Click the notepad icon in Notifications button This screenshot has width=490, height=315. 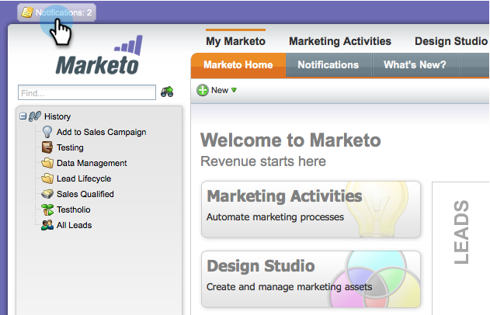tap(27, 12)
